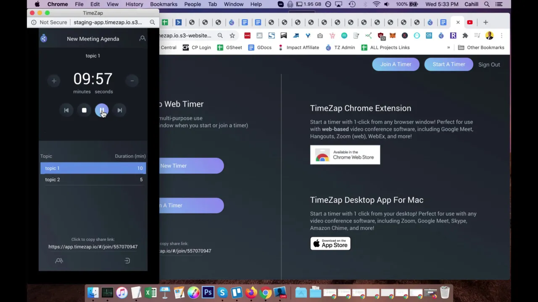This screenshot has height=302, width=538.
Task: Subtract time with the minus button
Action: tap(132, 81)
